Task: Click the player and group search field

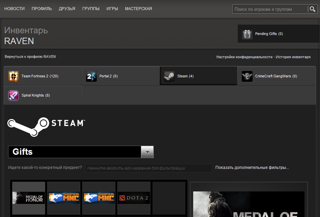Action: 270,9
